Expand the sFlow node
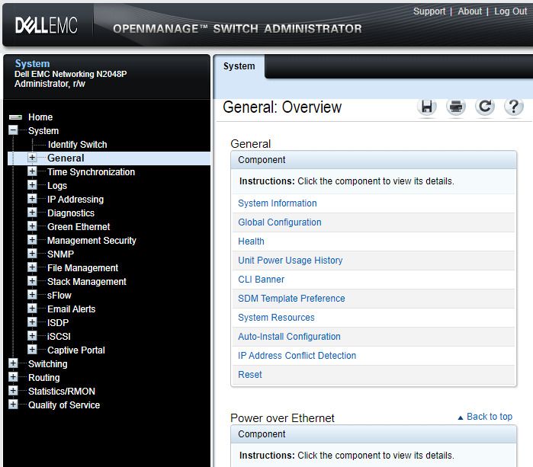The height and width of the screenshot is (467, 533). coord(32,295)
